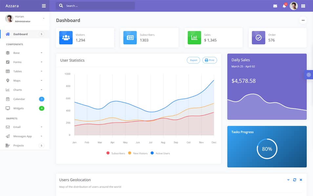Image resolution: width=313 pixels, height=196 pixels.
Task: Click the search magnifier icon
Action: point(61,6)
